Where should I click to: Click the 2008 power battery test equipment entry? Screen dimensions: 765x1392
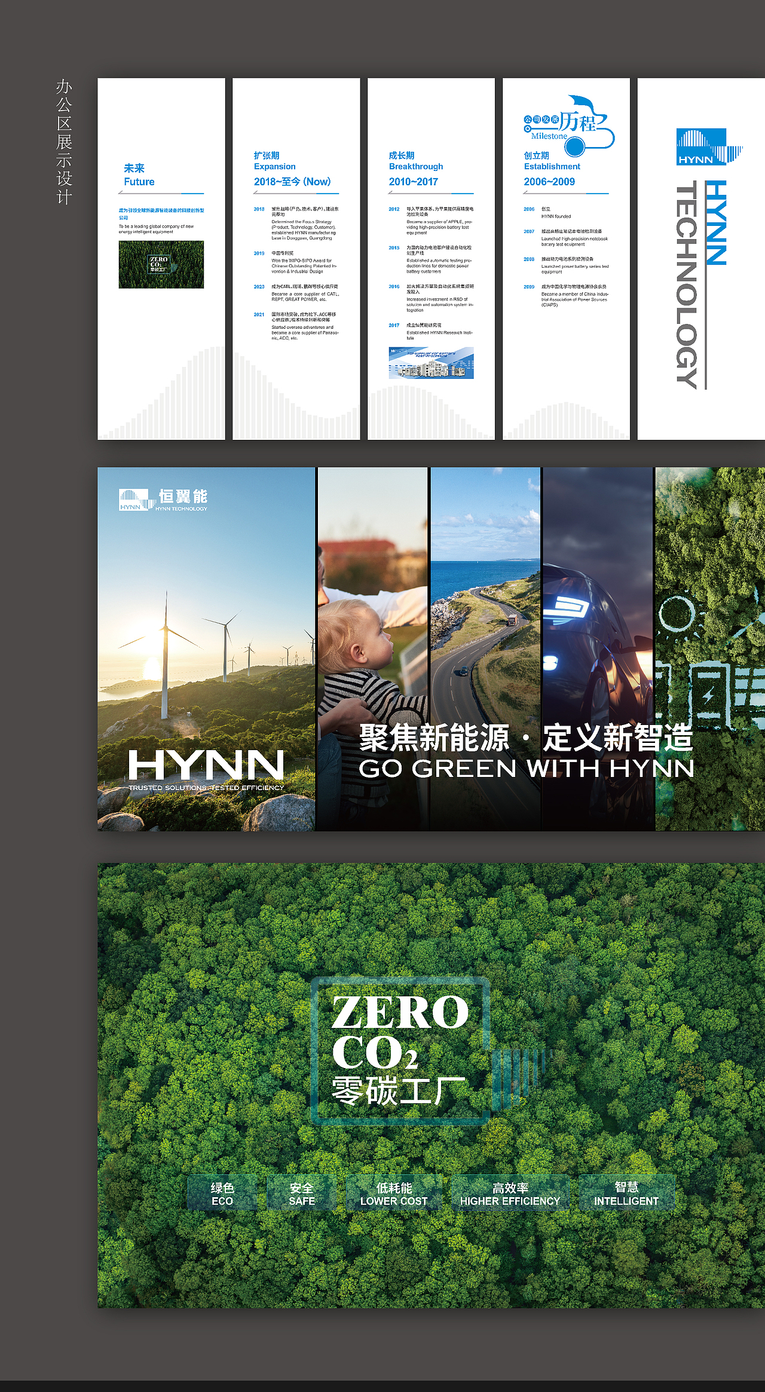click(566, 265)
